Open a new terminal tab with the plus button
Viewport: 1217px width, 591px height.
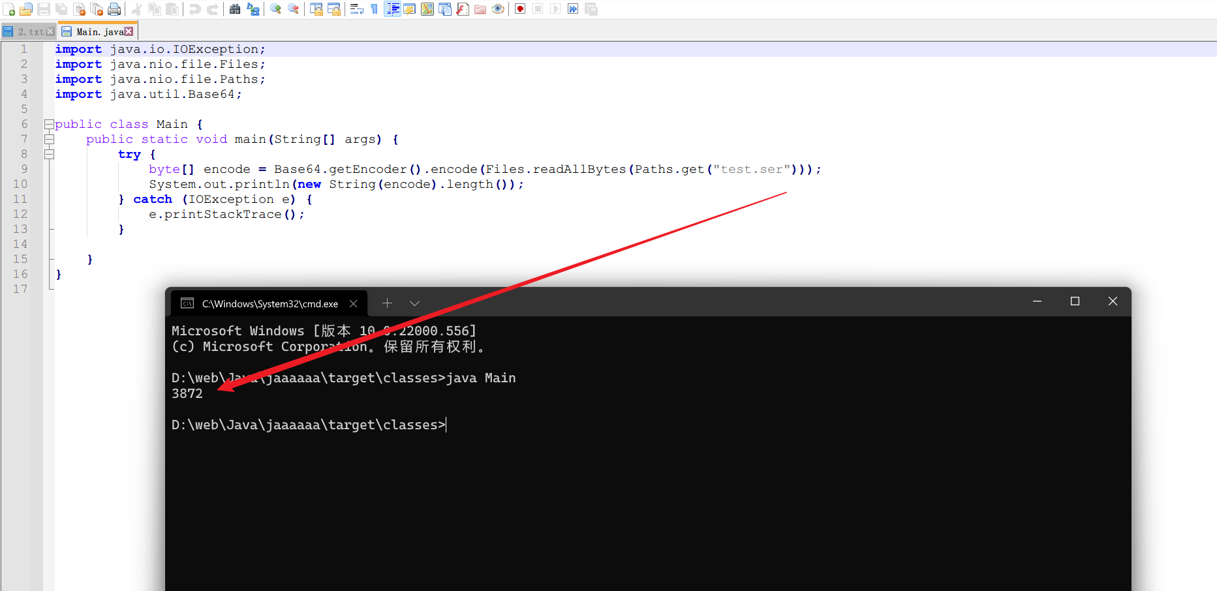(x=387, y=303)
